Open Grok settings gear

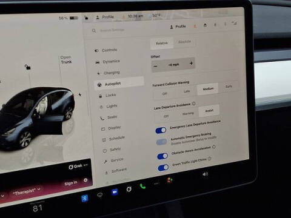85,180
